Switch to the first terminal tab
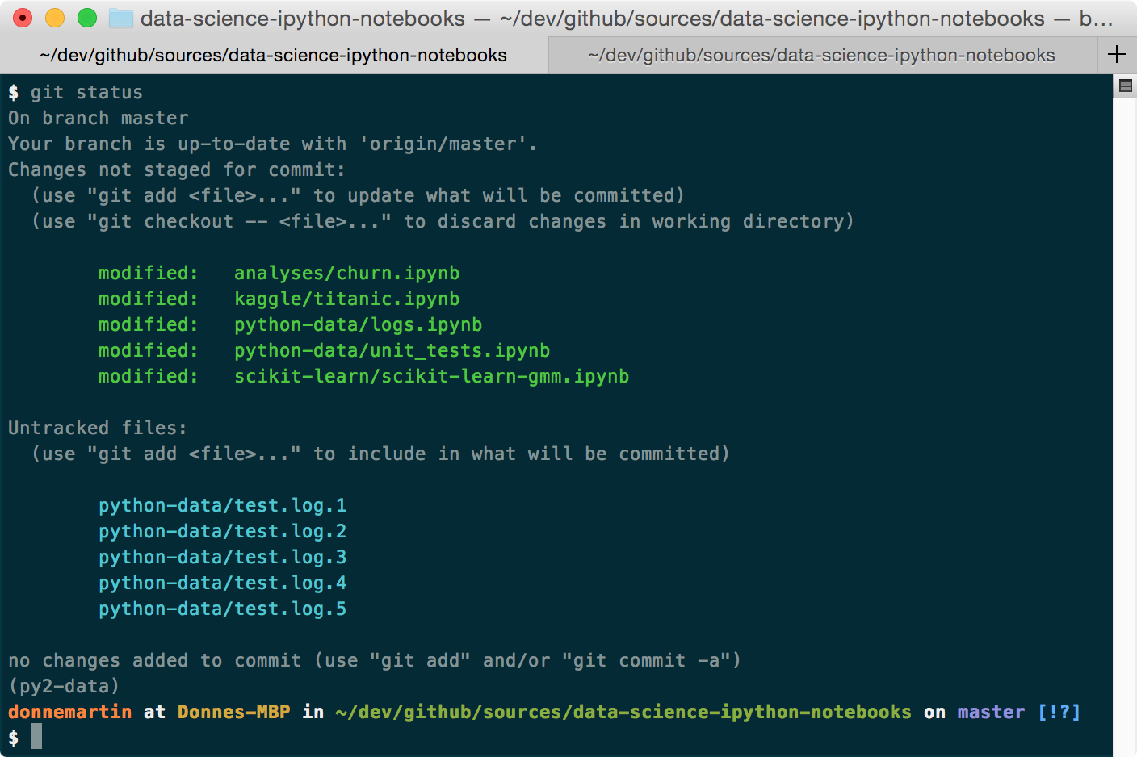The image size is (1137, 757). [x=274, y=55]
